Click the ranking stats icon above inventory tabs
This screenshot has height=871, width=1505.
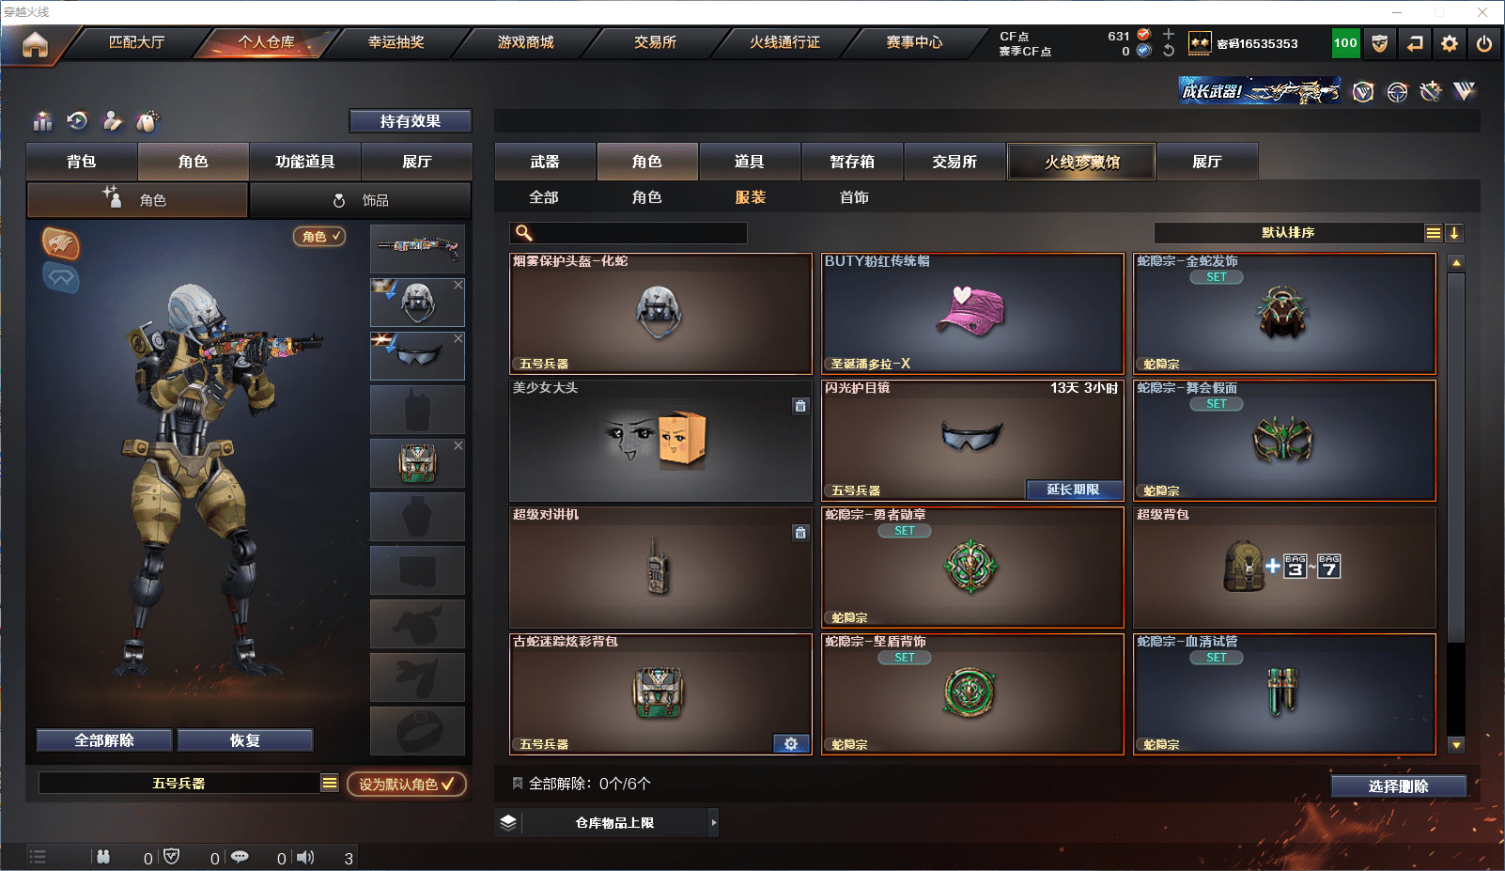(x=43, y=121)
